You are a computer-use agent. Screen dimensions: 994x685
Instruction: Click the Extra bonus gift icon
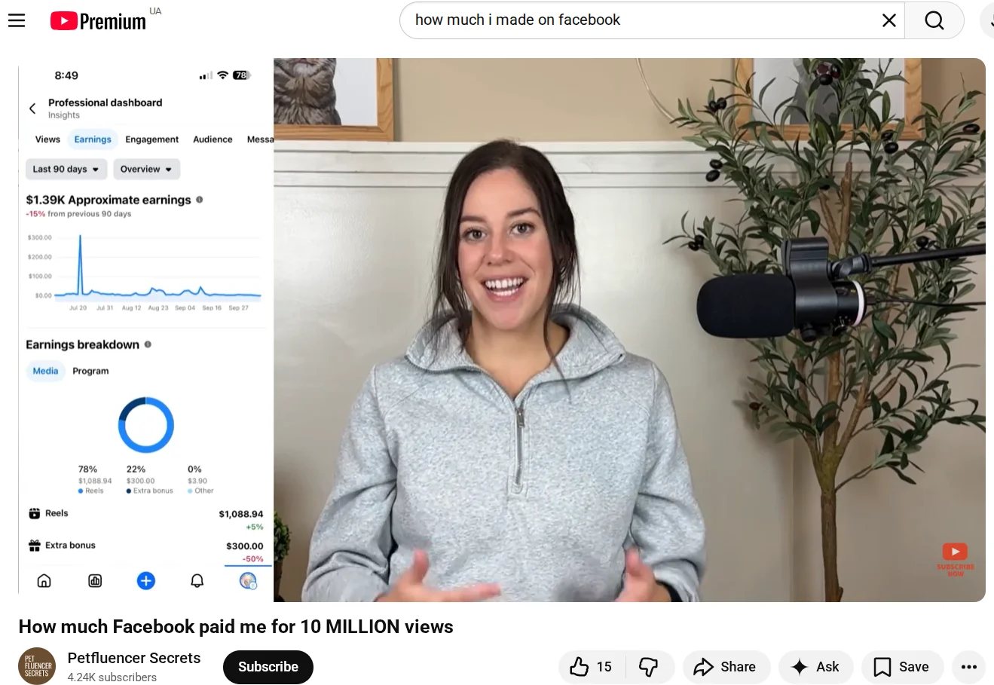click(35, 545)
